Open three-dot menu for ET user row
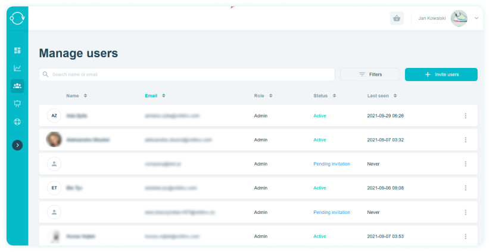The width and height of the screenshot is (489, 252). 466,188
